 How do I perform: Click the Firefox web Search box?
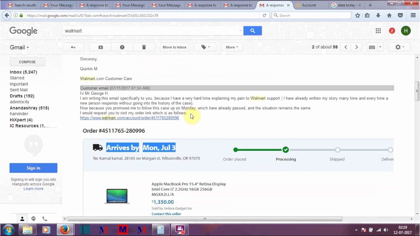coord(311,15)
